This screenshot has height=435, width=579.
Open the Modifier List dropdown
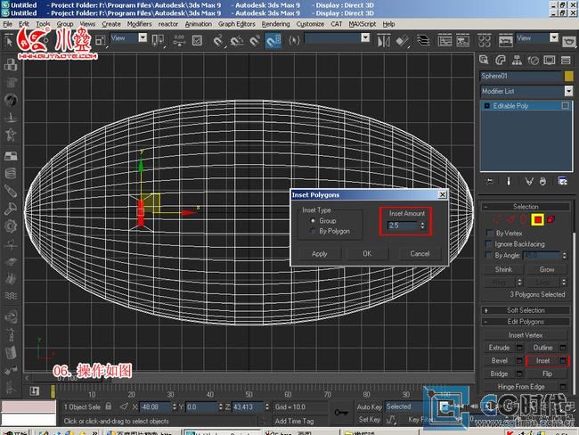pyautogui.click(x=568, y=91)
